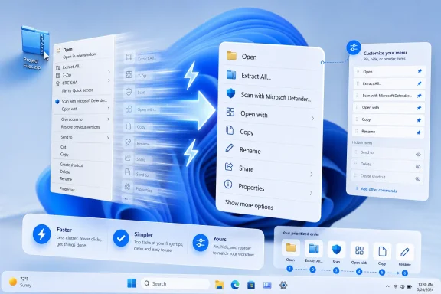Image resolution: width=441 pixels, height=294 pixels.
Task: Click the Share arrow icon in the new menu
Action: click(229, 167)
